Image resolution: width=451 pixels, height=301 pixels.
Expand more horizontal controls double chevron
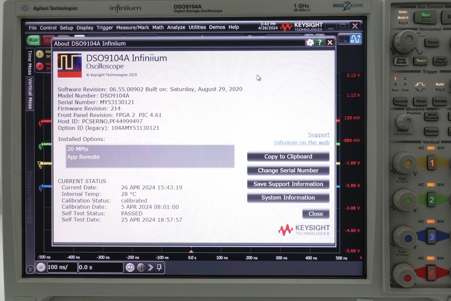(151, 267)
